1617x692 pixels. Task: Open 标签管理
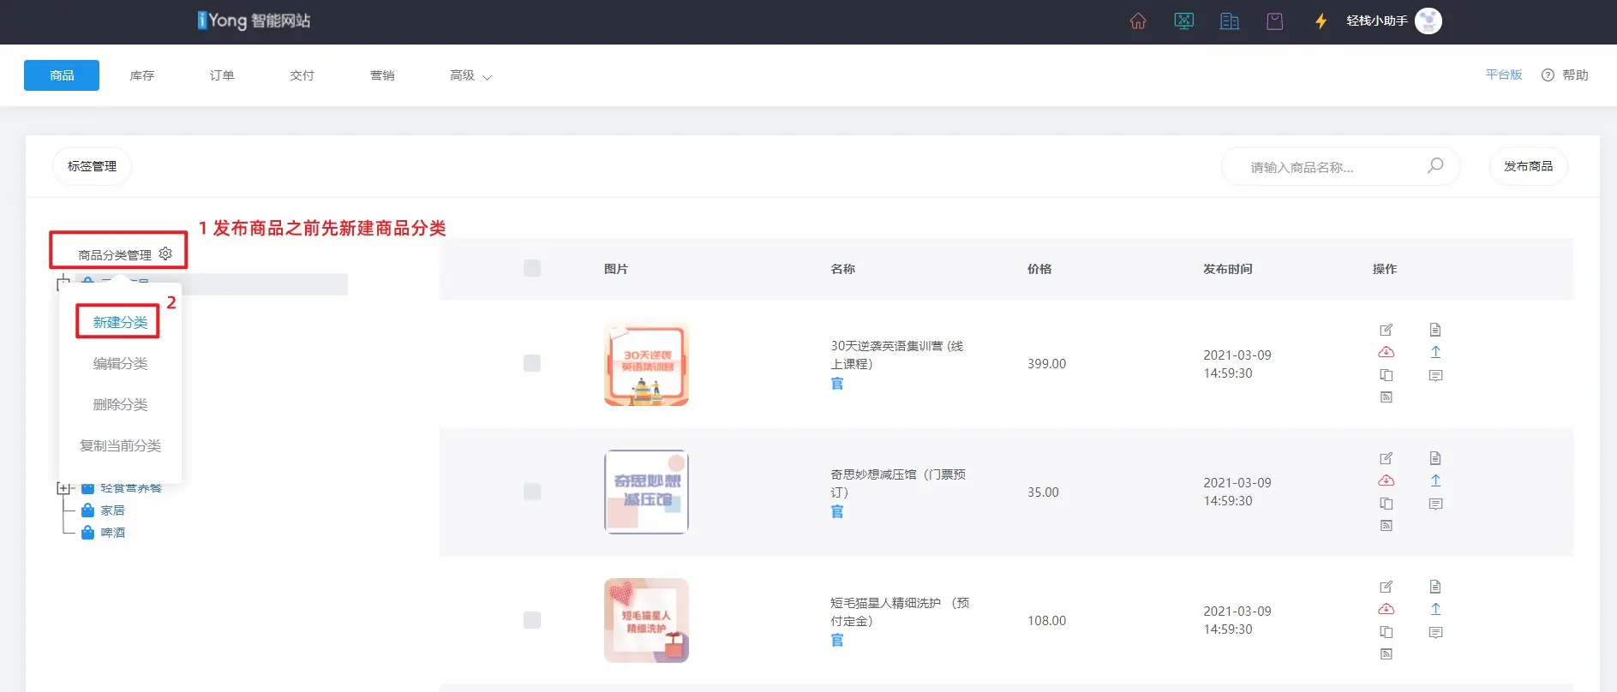click(x=92, y=166)
